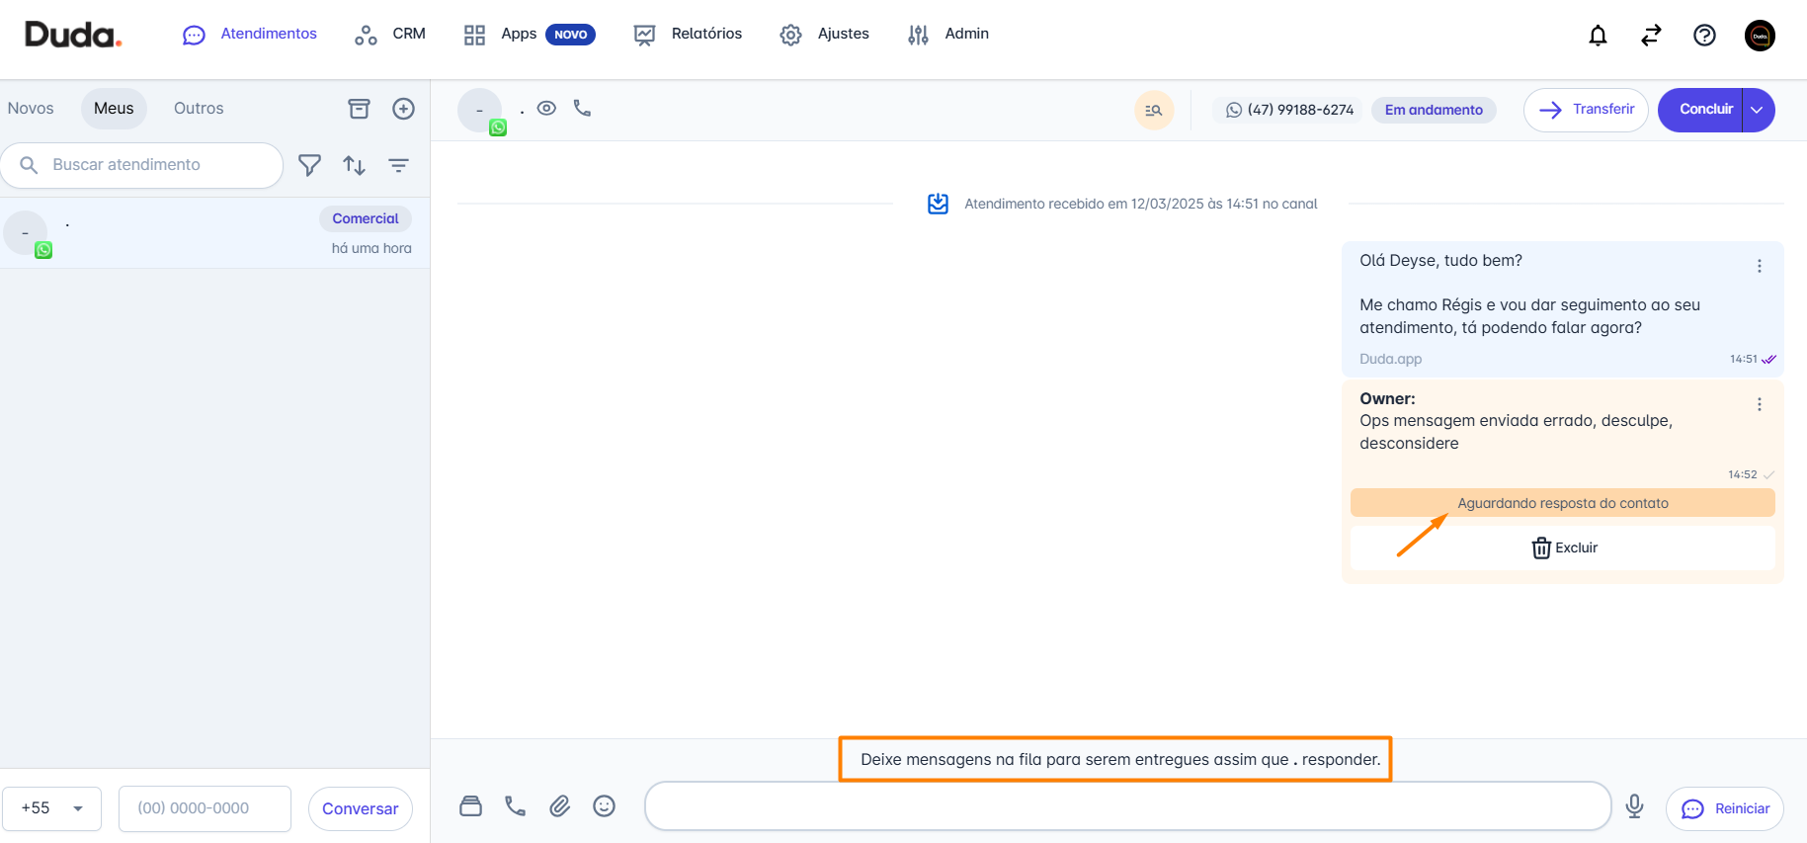The height and width of the screenshot is (843, 1807).
Task: Open the +55 country code dropdown
Action: 52,808
